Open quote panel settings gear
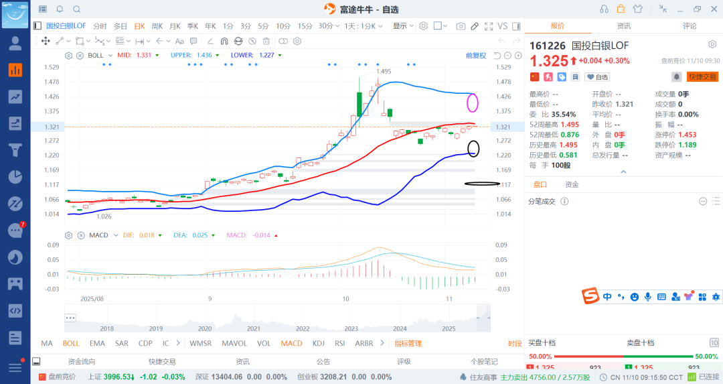Viewport: 723px width, 384px height. click(x=712, y=44)
